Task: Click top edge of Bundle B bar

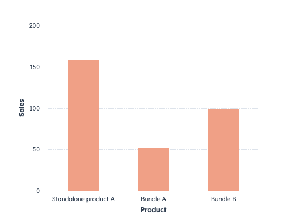Action: point(224,110)
